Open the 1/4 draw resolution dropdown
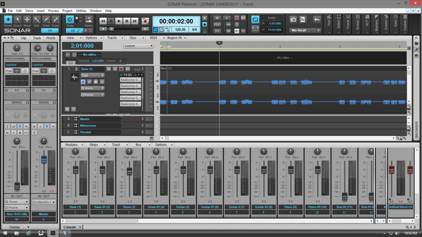This screenshot has height=237, width=422. click(x=50, y=30)
